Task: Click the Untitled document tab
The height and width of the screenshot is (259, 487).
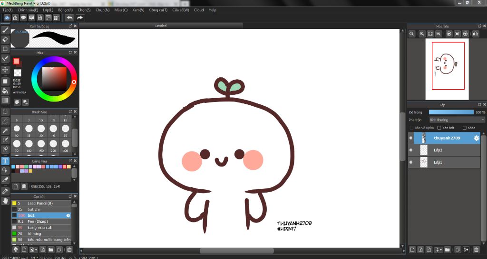Action: pyautogui.click(x=161, y=26)
